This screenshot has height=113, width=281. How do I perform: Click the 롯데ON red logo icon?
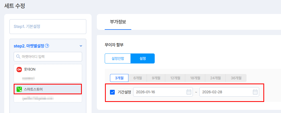coord(19,70)
